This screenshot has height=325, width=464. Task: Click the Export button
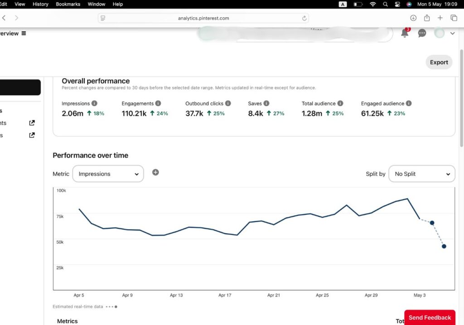tap(439, 62)
